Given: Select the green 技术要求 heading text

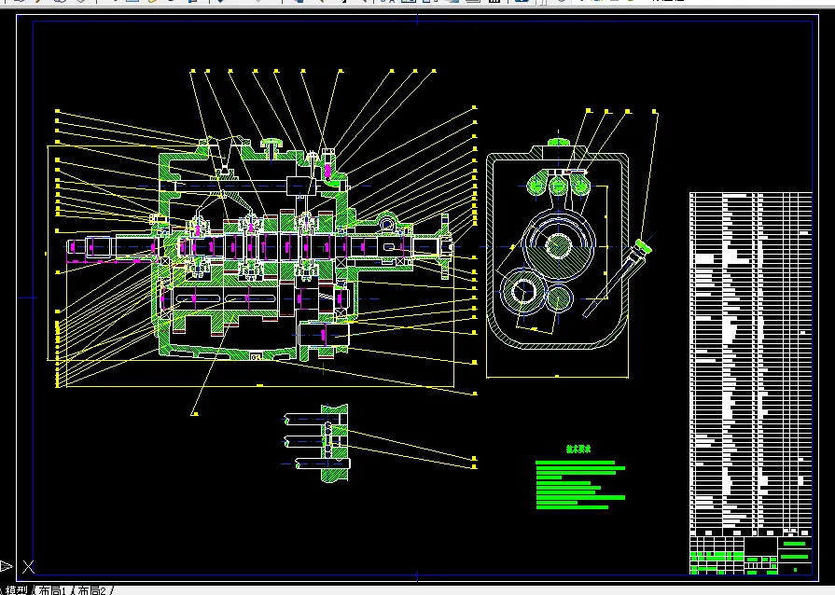Looking at the screenshot, I should point(578,450).
